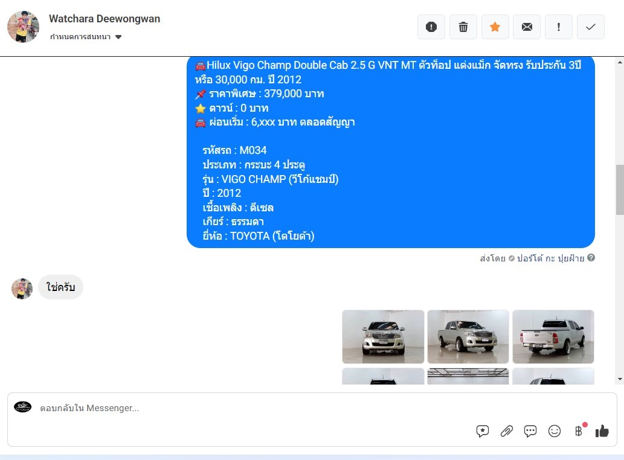Mark conversation as spam with octagon icon
Viewport: 624px width, 460px height.
tap(431, 27)
